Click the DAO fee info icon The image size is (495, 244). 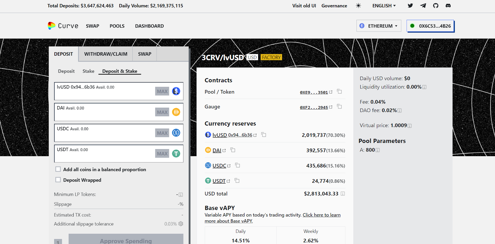point(399,111)
